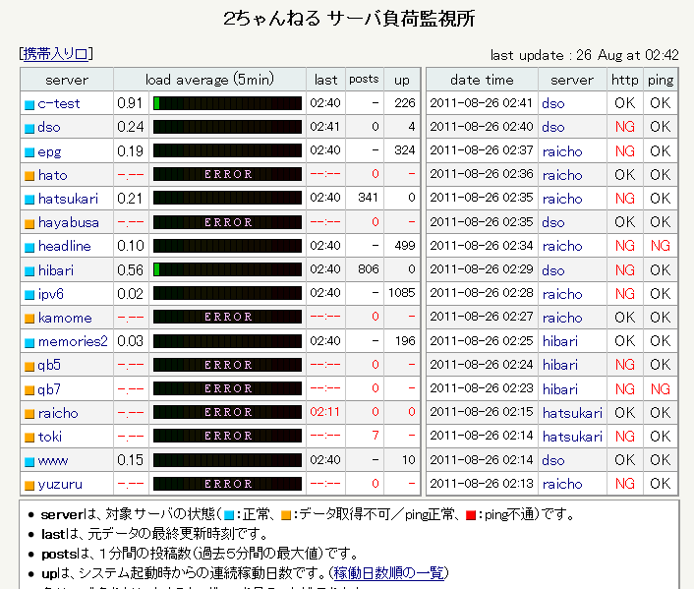Click 'http' column header
This screenshot has width=694, height=589.
[624, 81]
